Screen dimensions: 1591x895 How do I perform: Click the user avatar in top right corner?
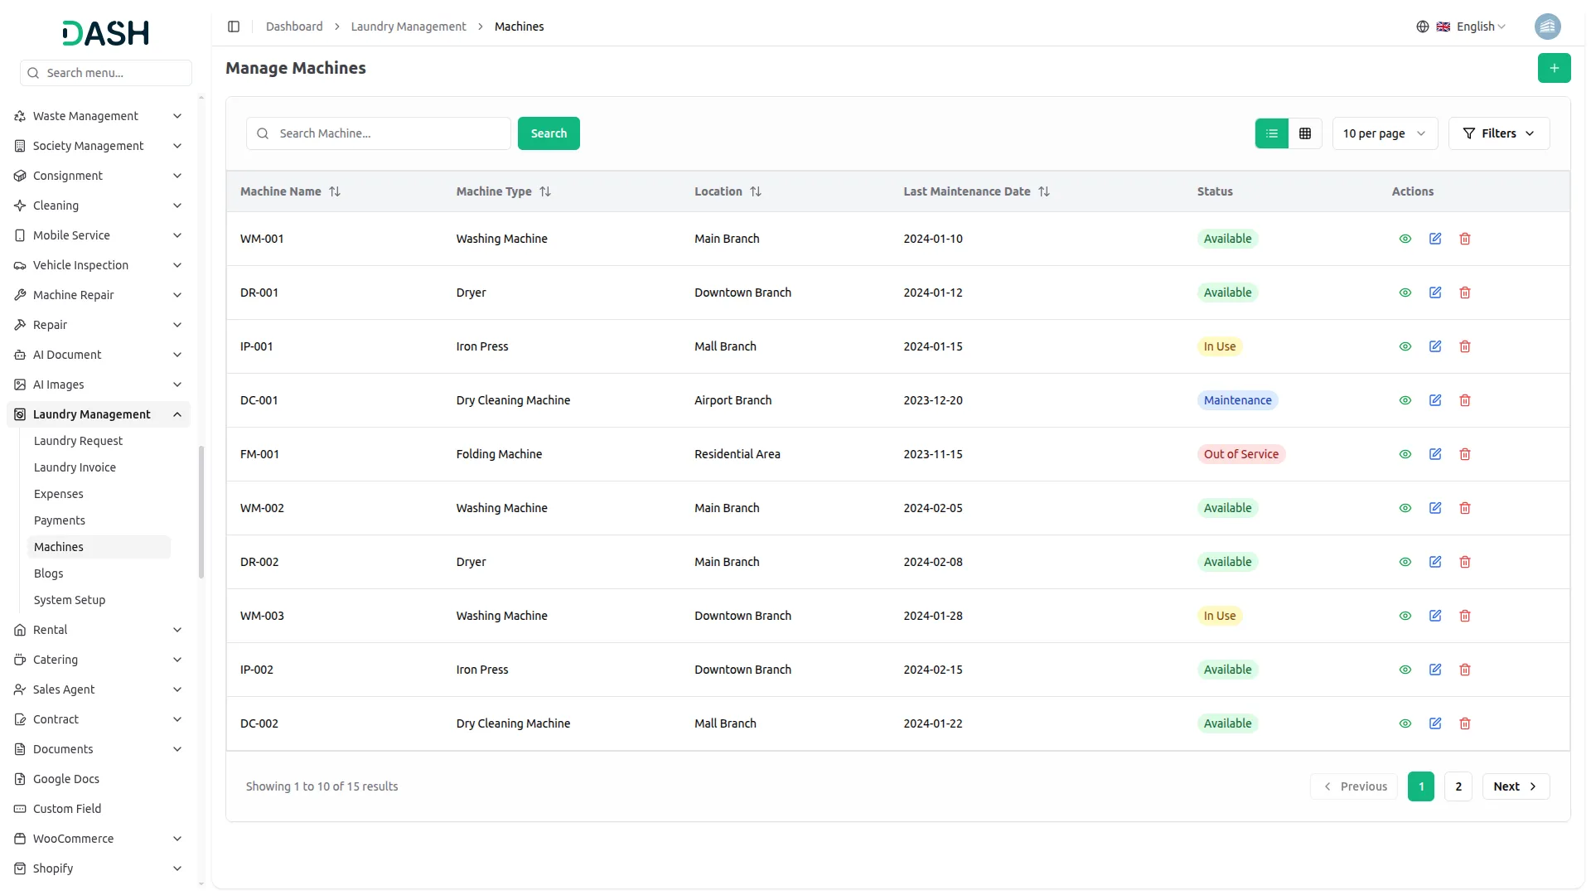click(1548, 26)
